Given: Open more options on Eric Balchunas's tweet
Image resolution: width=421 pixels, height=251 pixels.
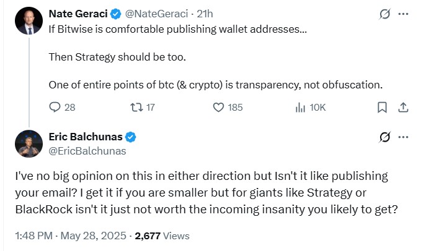Looking at the screenshot, I should tap(404, 137).
